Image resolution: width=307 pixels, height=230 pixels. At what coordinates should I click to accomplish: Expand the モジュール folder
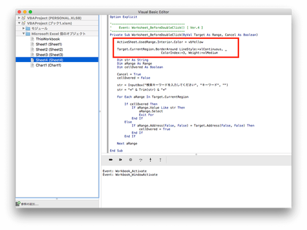pos(24,28)
